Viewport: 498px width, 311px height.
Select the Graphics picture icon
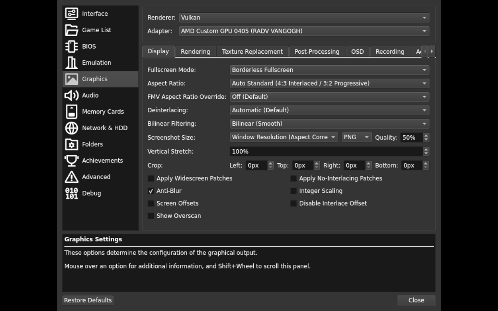tap(72, 79)
